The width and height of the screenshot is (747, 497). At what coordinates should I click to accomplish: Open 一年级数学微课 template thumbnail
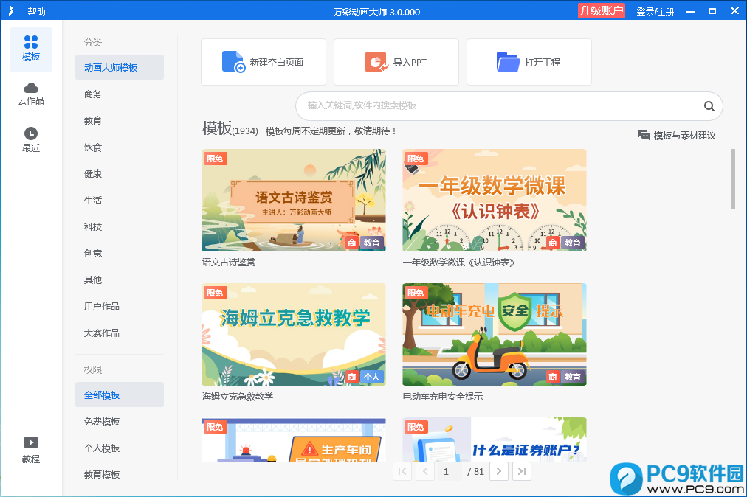point(495,200)
